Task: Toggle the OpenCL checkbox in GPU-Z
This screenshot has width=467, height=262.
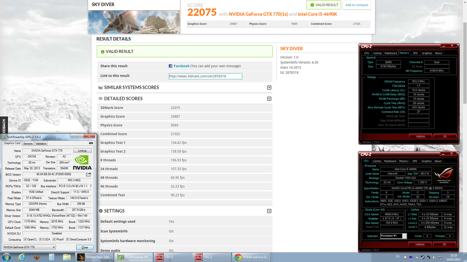Action: [x=25, y=239]
